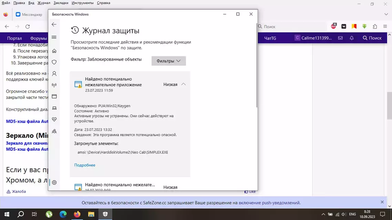Image resolution: width=392 pixels, height=220 pixels.
Task: Follow the включение push-уведомлений link
Action: (269, 203)
